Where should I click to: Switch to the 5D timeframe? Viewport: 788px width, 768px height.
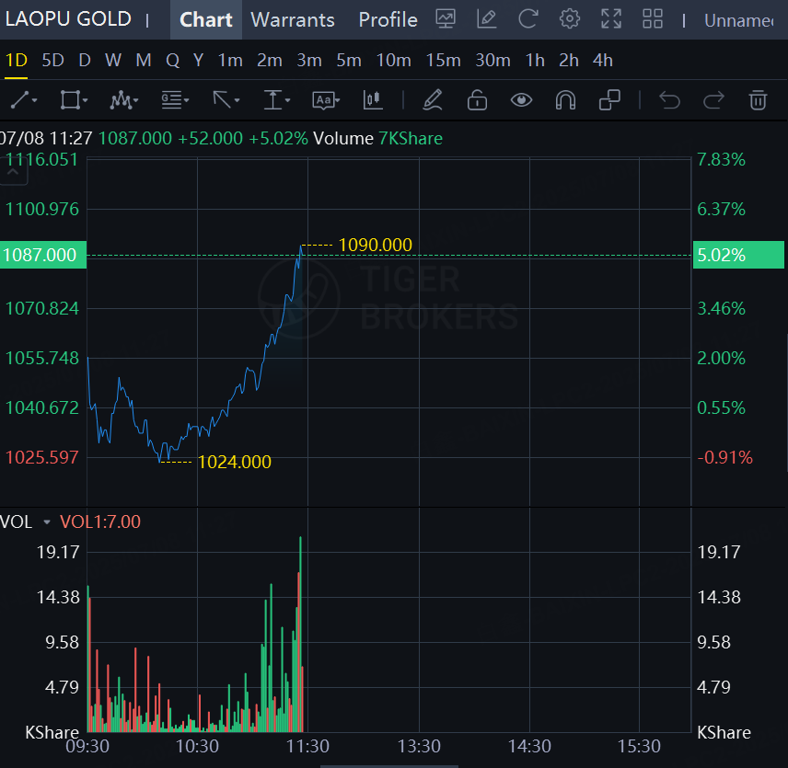[x=52, y=60]
